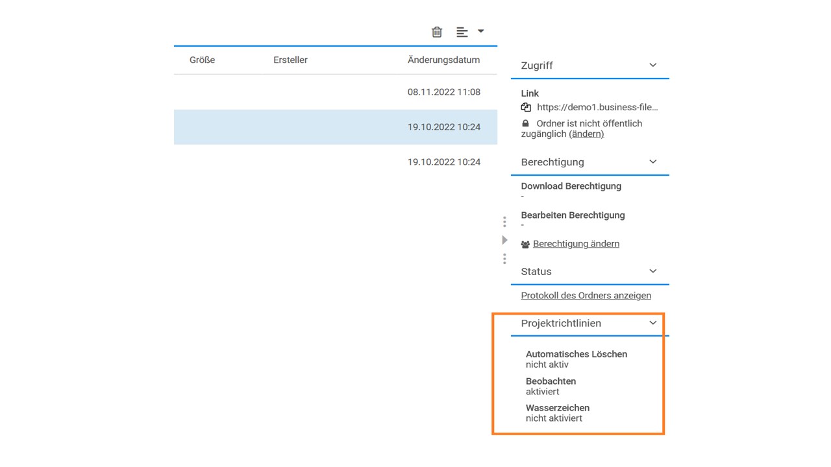Click the trash delete icon
Screen dimensions: 831x467
[x=437, y=32]
